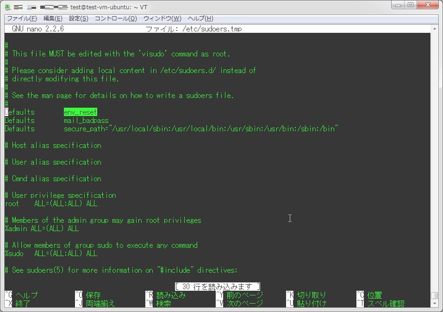
Task: Click the '%admin ALL=(ALL) ALL' line
Action: pyautogui.click(x=42, y=228)
